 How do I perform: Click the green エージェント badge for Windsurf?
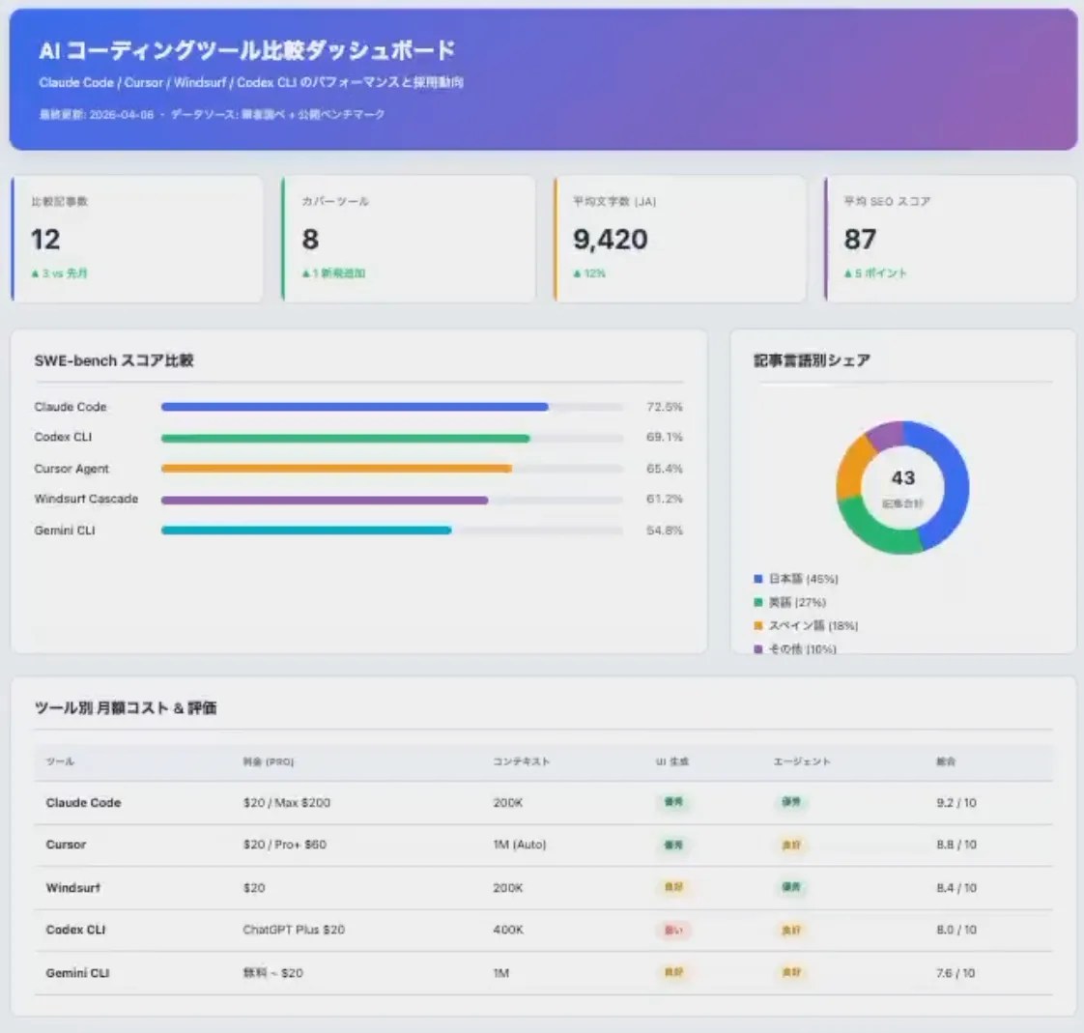791,887
